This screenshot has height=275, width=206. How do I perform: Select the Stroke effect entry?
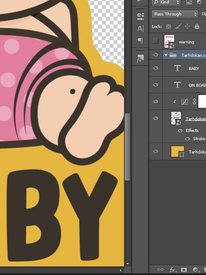click(x=199, y=138)
